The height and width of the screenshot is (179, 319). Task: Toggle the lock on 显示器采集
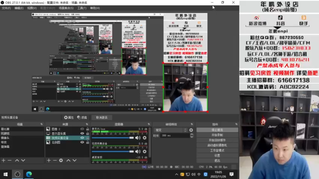87,134
